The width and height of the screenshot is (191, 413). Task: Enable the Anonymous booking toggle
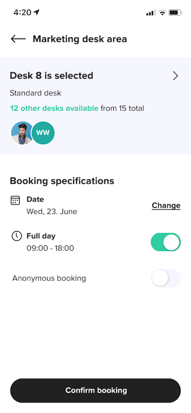tap(166, 278)
